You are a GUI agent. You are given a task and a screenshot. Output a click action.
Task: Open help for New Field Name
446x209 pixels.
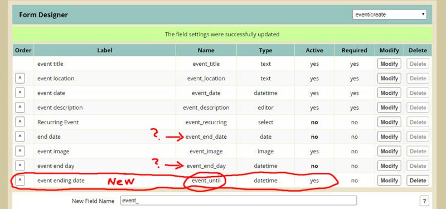(x=424, y=201)
